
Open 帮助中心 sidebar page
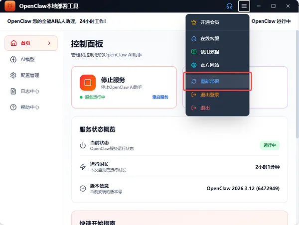31,107
